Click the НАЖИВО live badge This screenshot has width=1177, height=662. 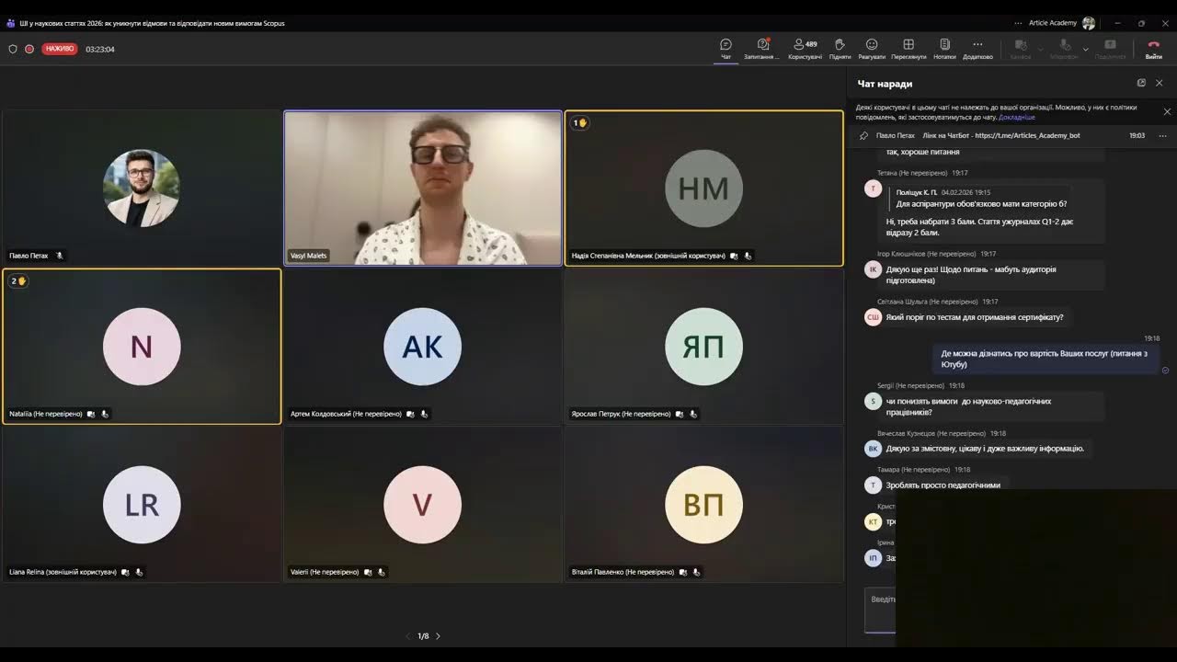(x=60, y=49)
